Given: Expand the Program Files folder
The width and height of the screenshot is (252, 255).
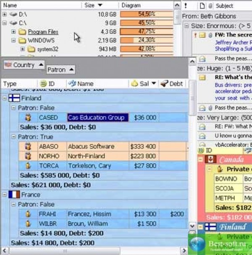Looking at the screenshot, I should point(13,32).
